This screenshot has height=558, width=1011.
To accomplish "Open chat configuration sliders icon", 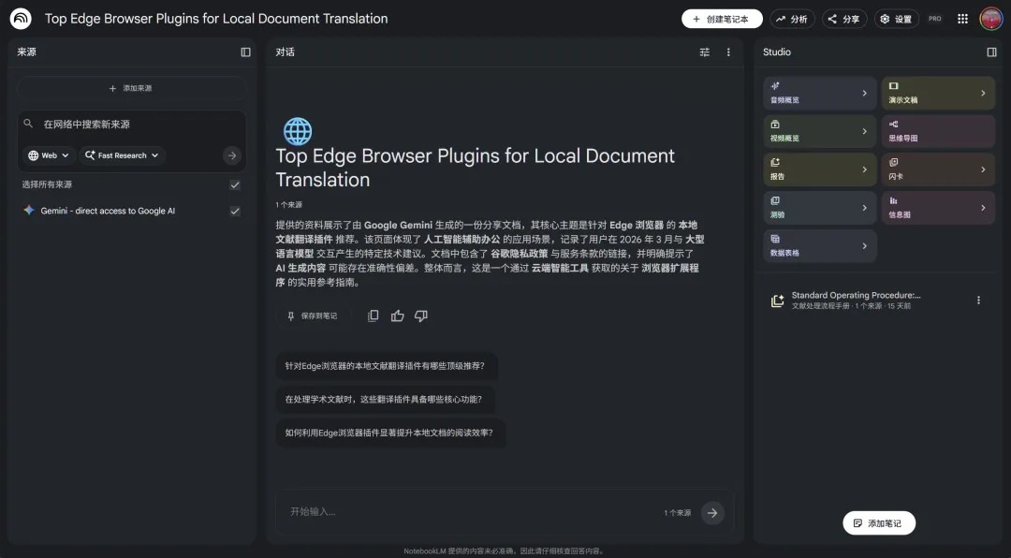I will click(x=705, y=52).
